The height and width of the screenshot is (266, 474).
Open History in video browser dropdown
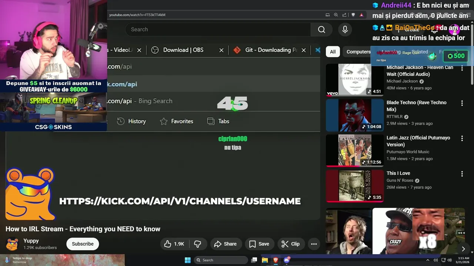point(131,121)
